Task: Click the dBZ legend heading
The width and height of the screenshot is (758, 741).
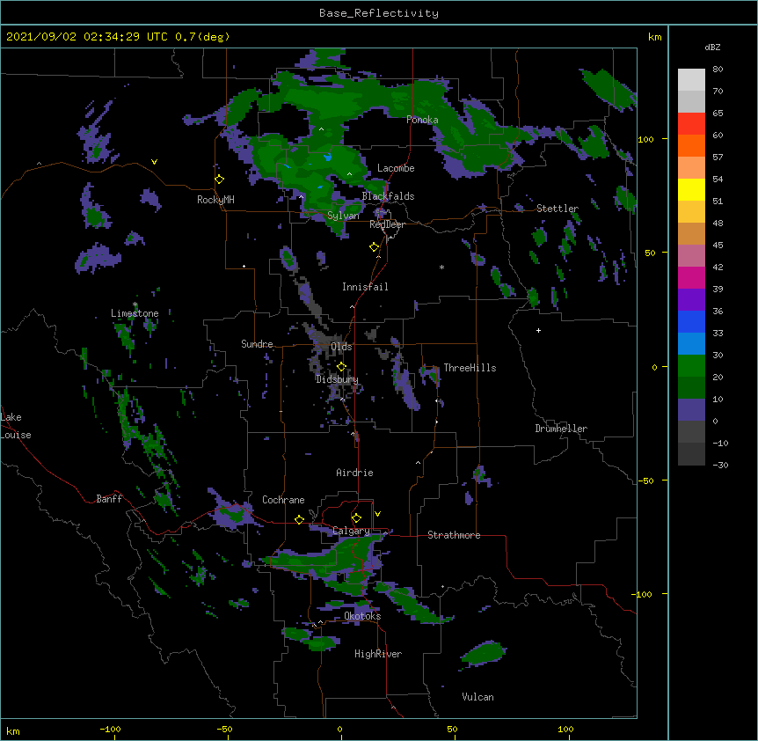Action: click(712, 47)
